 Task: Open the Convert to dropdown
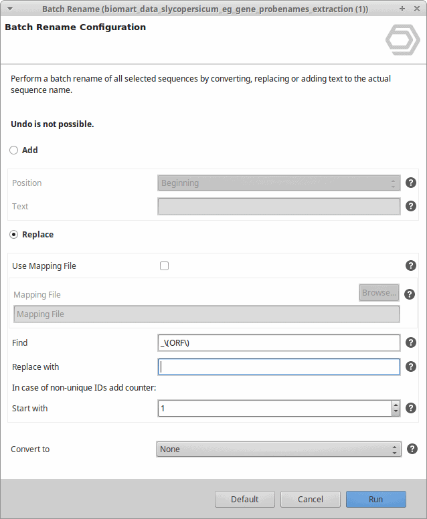[x=279, y=449]
